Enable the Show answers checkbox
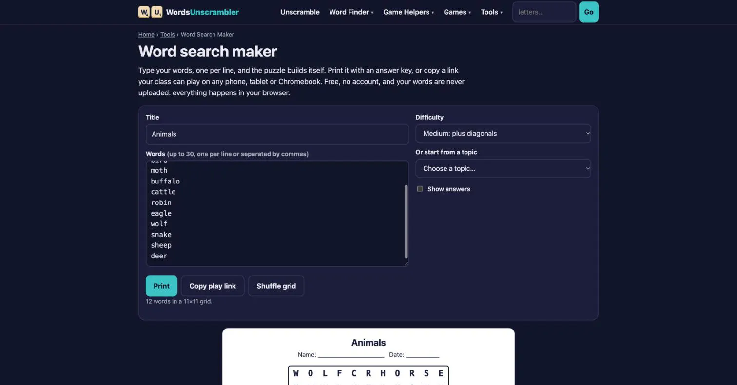This screenshot has width=737, height=385. (420, 189)
